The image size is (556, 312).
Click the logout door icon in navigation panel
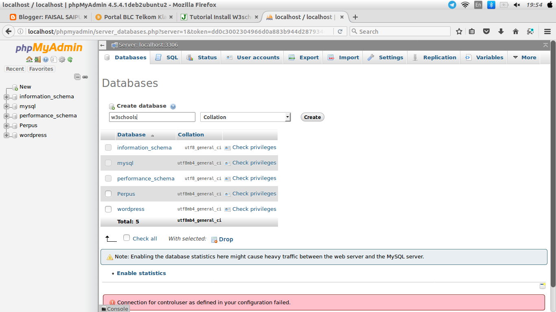[x=37, y=59]
